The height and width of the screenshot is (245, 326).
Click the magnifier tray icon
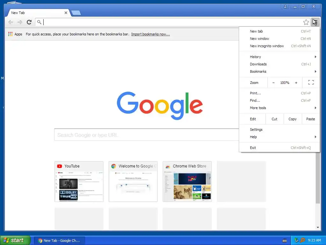tap(302, 240)
